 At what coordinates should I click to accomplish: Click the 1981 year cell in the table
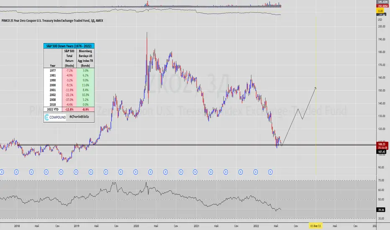click(x=53, y=75)
